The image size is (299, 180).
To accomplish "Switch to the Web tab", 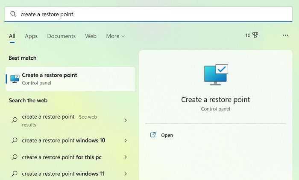I will coord(91,36).
